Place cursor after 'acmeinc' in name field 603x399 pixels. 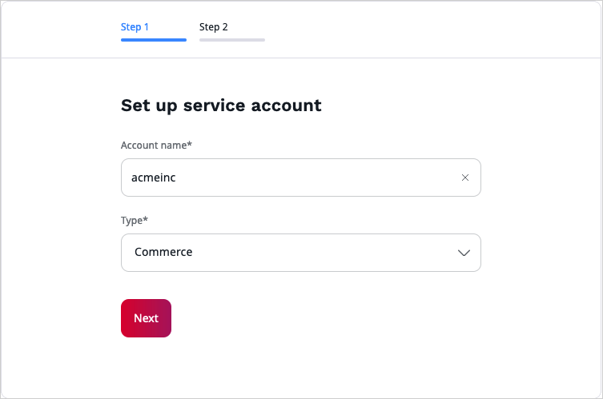pos(177,178)
